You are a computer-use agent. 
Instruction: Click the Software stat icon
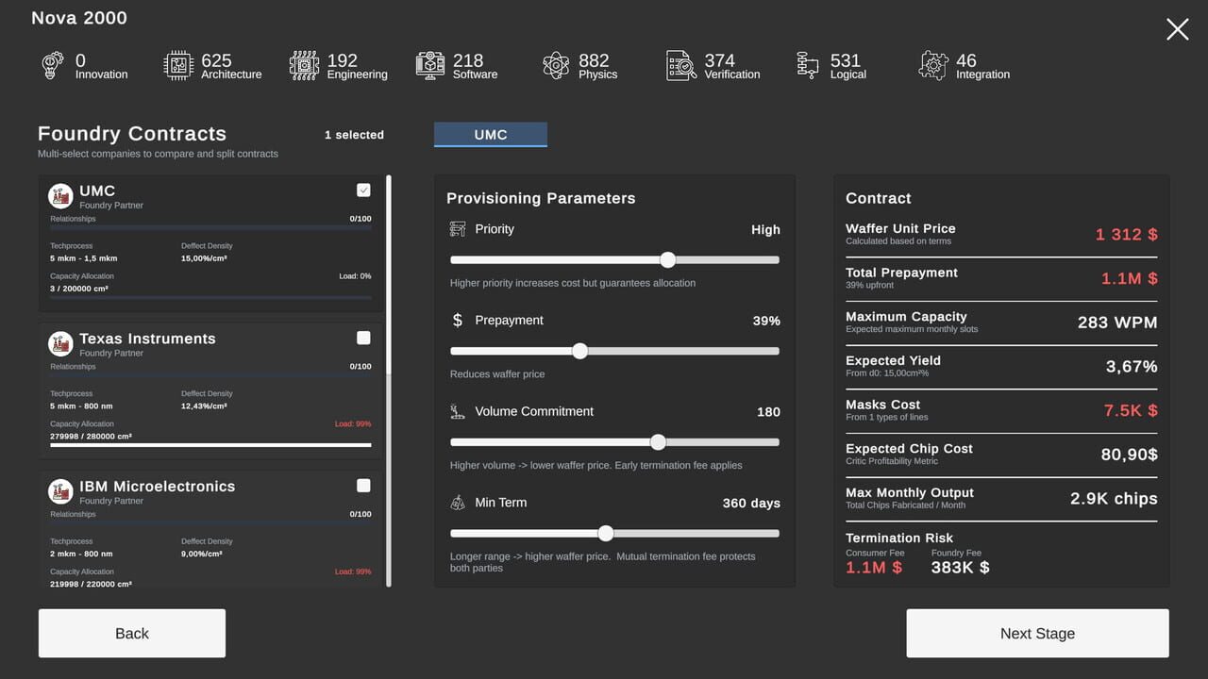[x=430, y=66]
